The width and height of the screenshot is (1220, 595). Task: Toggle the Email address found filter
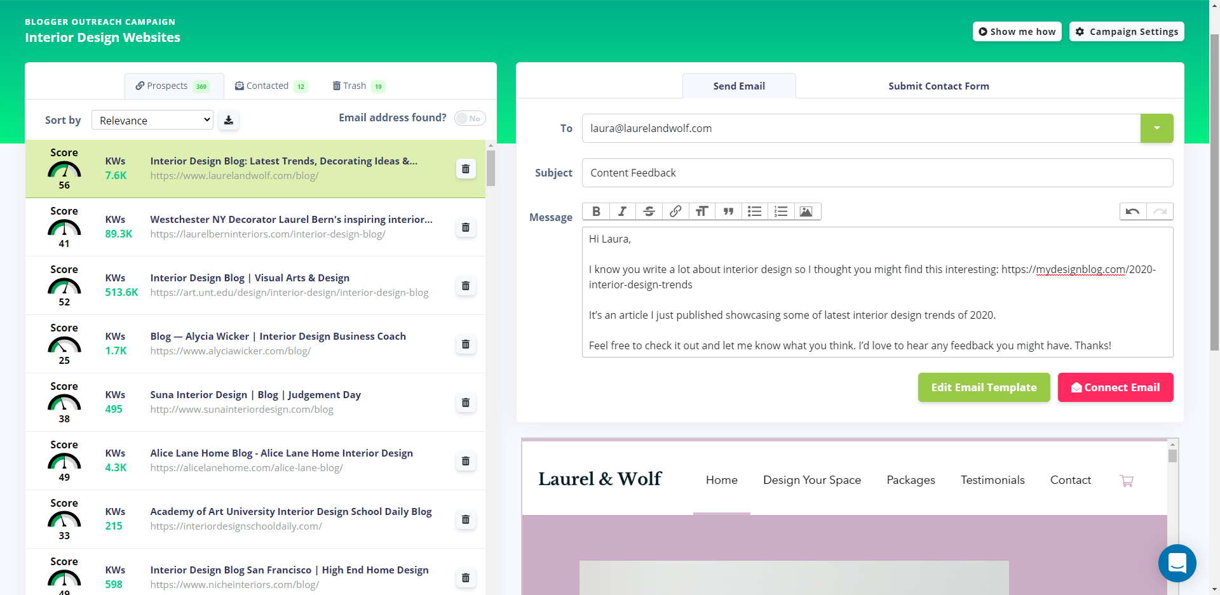point(470,118)
